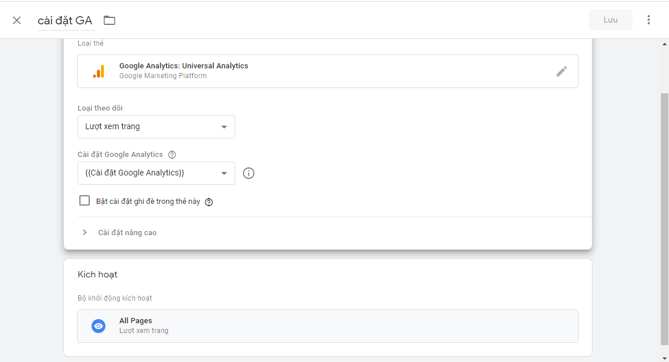Open the folder icon next to the tag name

tap(109, 20)
